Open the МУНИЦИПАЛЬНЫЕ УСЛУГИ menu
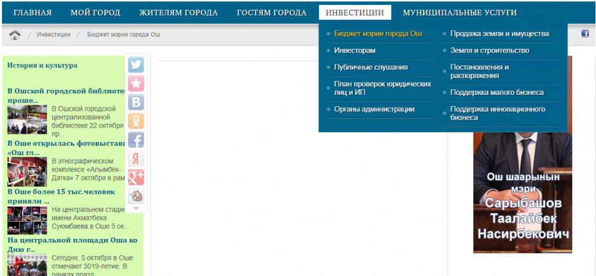Screen dimensions: 596x276 (x=460, y=13)
